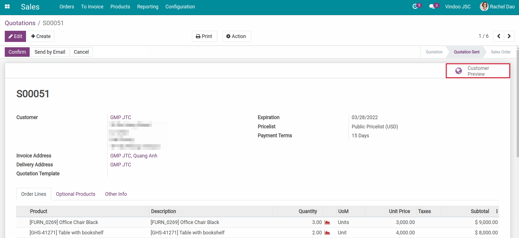The height and width of the screenshot is (238, 519).
Task: Click the record pager 1 / 6
Action: [x=483, y=36]
